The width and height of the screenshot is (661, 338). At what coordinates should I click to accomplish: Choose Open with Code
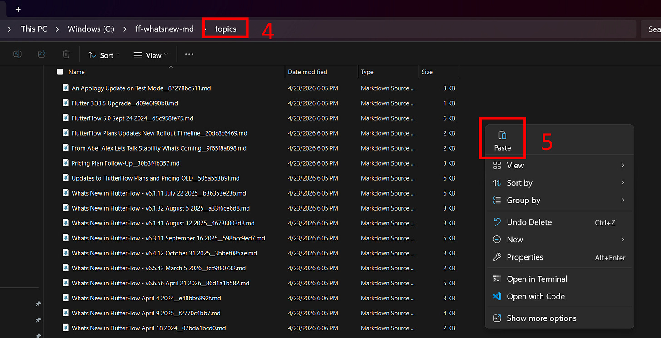[559, 296]
